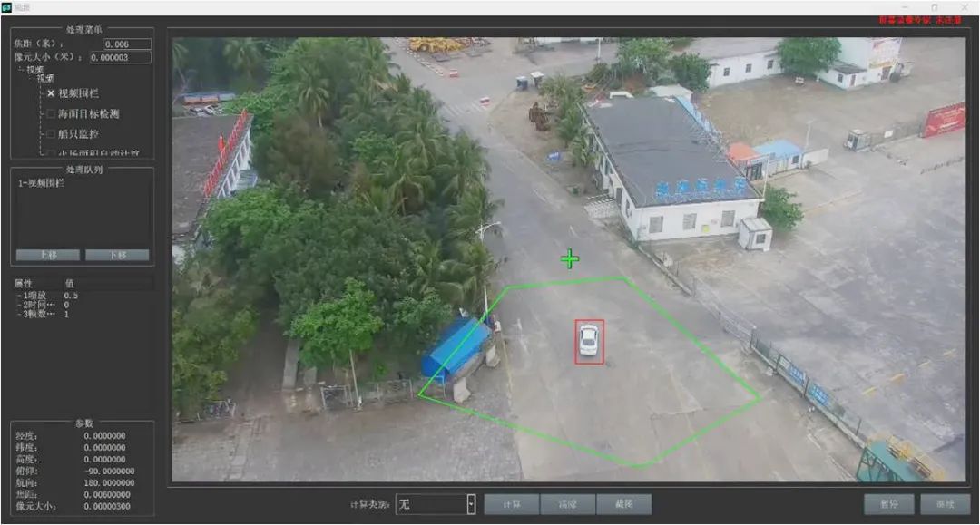Image resolution: width=980 pixels, height=525 pixels.
Task: Click the 截图 screenshot button
Action: (x=623, y=504)
